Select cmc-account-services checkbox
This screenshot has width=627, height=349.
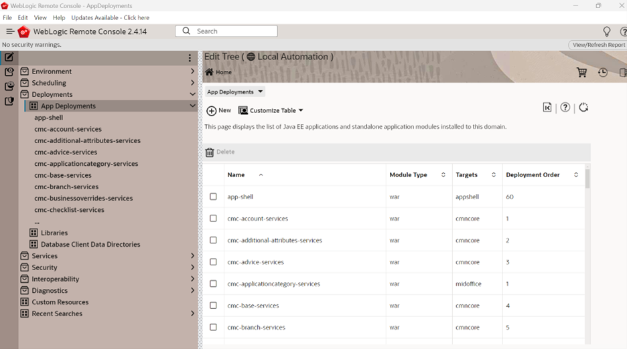213,219
